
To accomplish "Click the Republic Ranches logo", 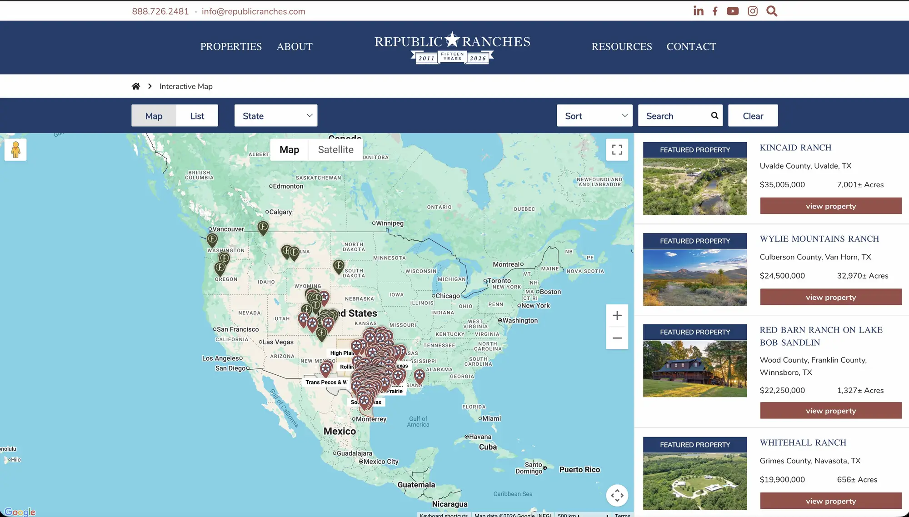I will pos(452,48).
